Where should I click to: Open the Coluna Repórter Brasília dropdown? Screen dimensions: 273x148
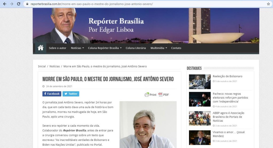tap(105, 48)
